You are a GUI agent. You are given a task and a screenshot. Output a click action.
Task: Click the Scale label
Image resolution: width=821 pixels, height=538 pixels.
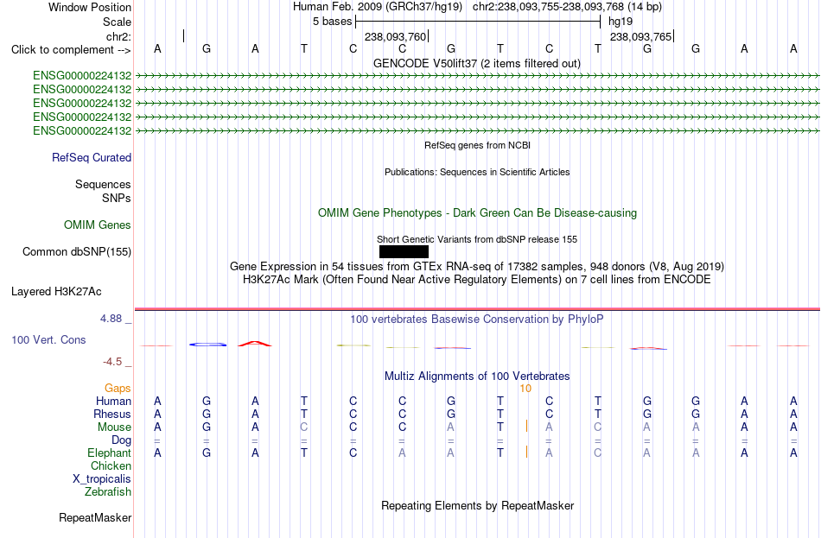coord(118,22)
